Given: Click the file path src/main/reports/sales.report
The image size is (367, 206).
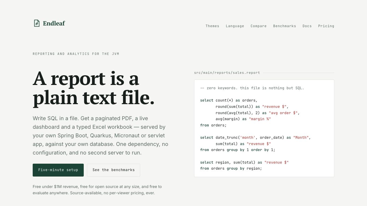Looking at the screenshot, I should (227, 73).
